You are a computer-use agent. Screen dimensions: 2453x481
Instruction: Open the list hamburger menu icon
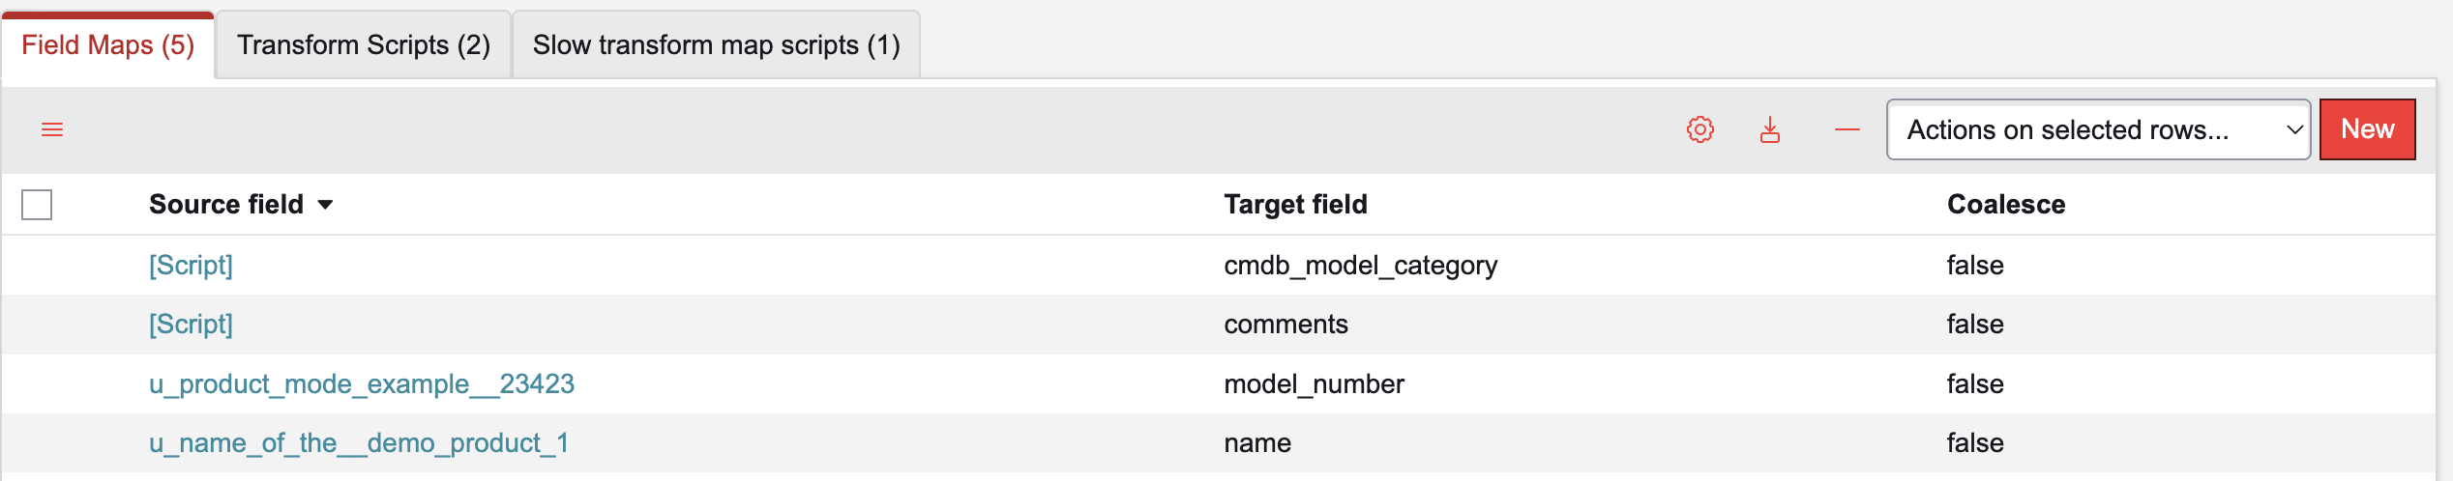pyautogui.click(x=52, y=129)
